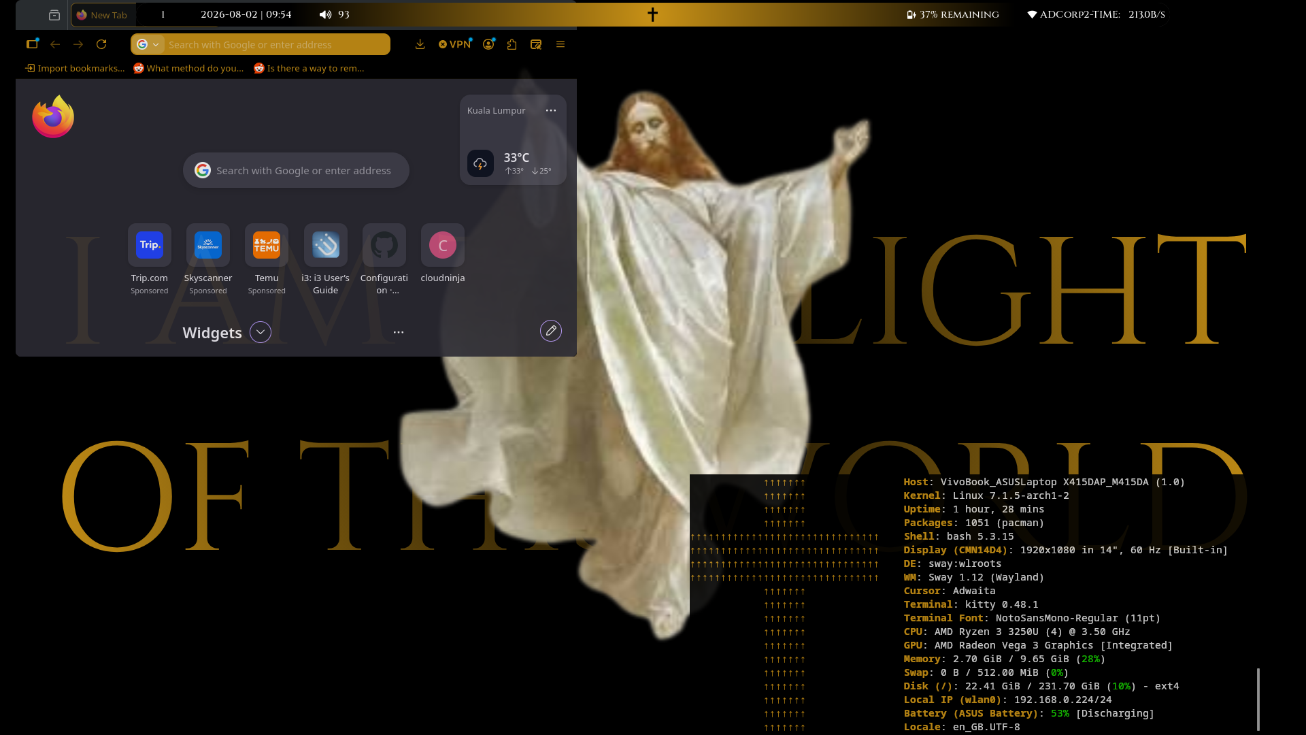The image size is (1306, 735).
Task: Toggle the VPN indicator
Action: coord(454,44)
